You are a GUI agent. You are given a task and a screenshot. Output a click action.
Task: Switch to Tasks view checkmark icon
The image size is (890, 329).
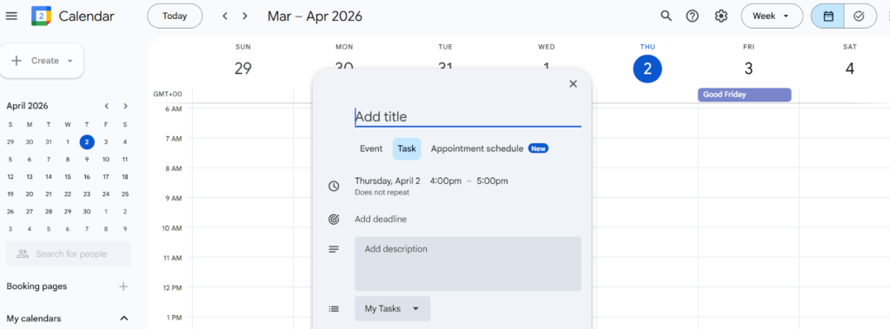tap(859, 16)
